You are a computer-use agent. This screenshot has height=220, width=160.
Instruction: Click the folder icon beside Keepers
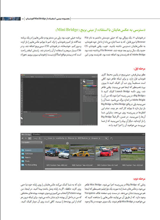point(23,150)
